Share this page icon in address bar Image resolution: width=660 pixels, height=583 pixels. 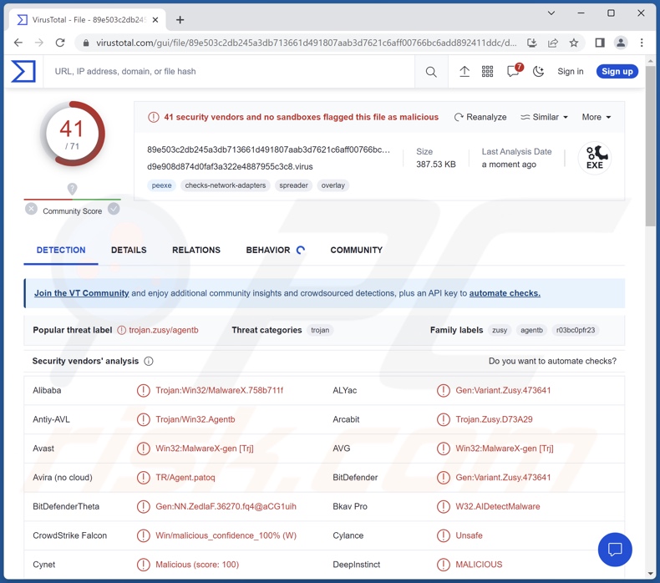[x=553, y=43]
